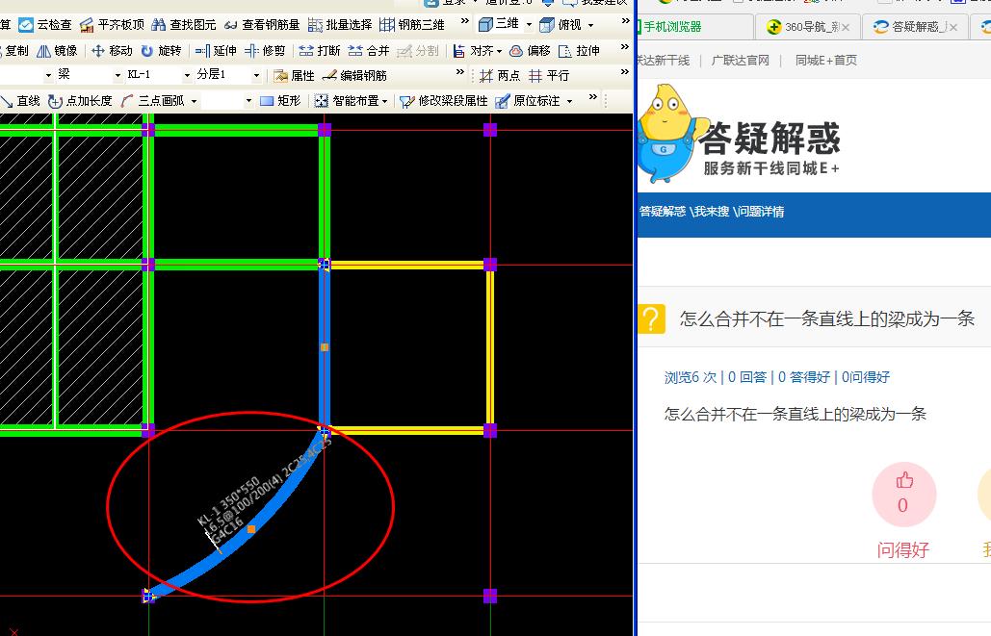This screenshot has height=636, width=991.
Task: Open 钢筋三维 rebar 3D view
Action: pos(412,25)
